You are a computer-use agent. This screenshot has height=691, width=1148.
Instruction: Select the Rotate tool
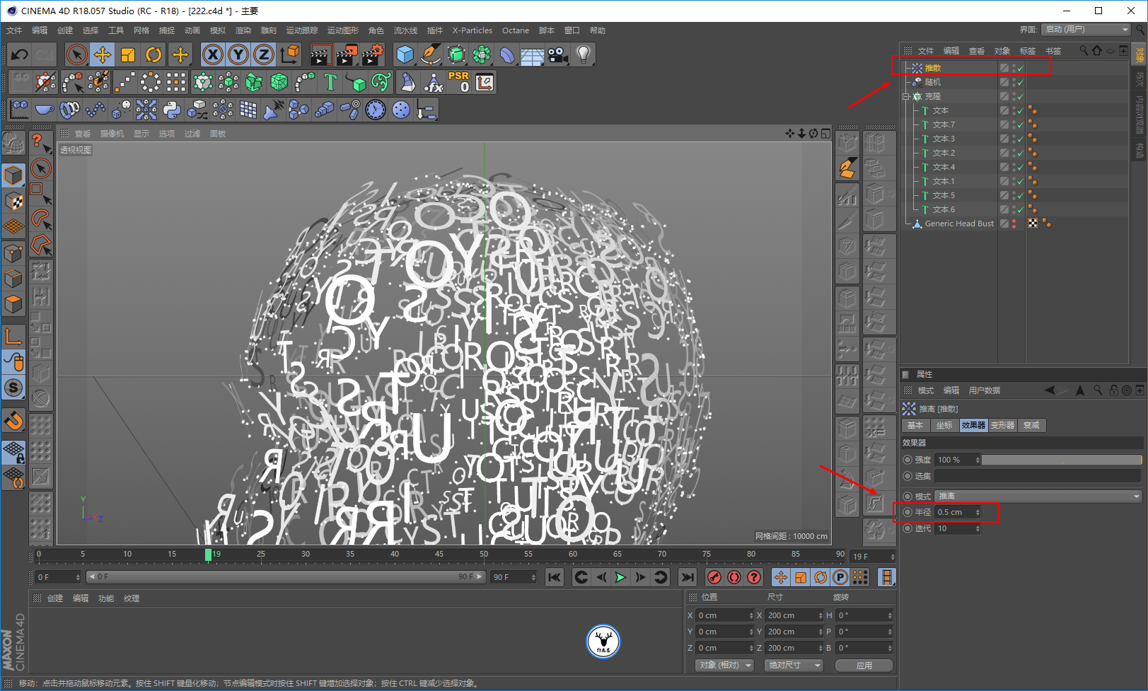[153, 54]
